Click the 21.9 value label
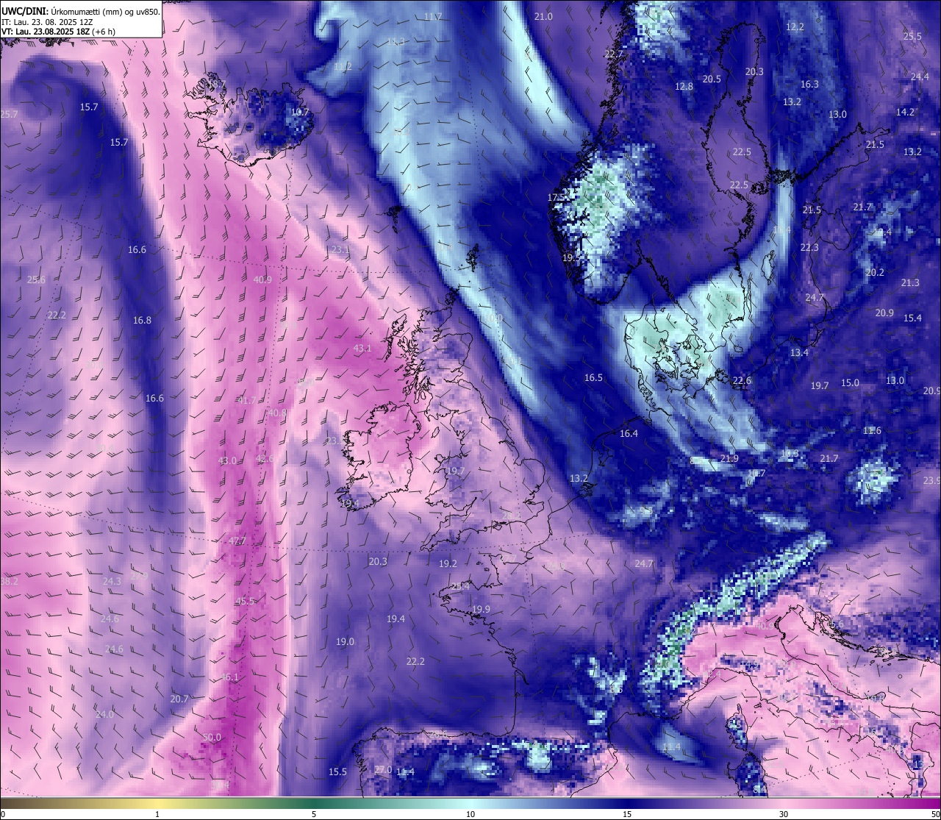The height and width of the screenshot is (820, 941). point(729,458)
